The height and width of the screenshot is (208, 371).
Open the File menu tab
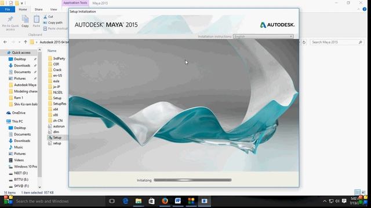pos(8,9)
